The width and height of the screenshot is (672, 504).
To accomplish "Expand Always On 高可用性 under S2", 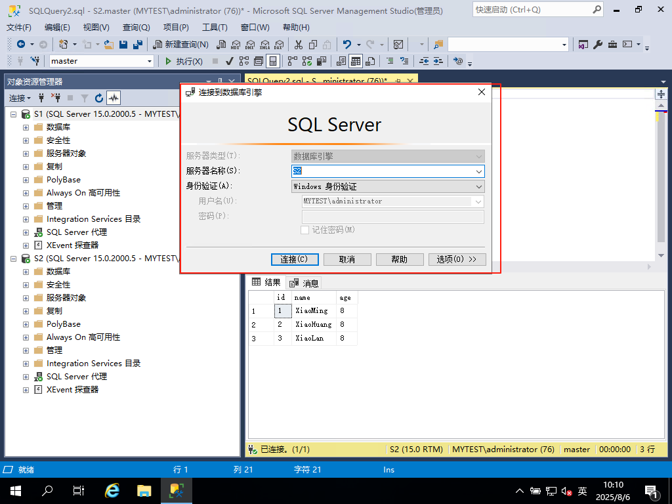I will coord(26,338).
